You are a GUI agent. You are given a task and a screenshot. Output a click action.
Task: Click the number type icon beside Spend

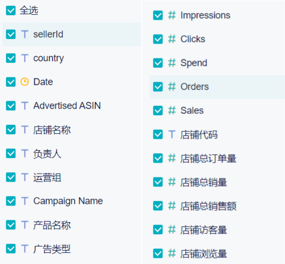[172, 63]
